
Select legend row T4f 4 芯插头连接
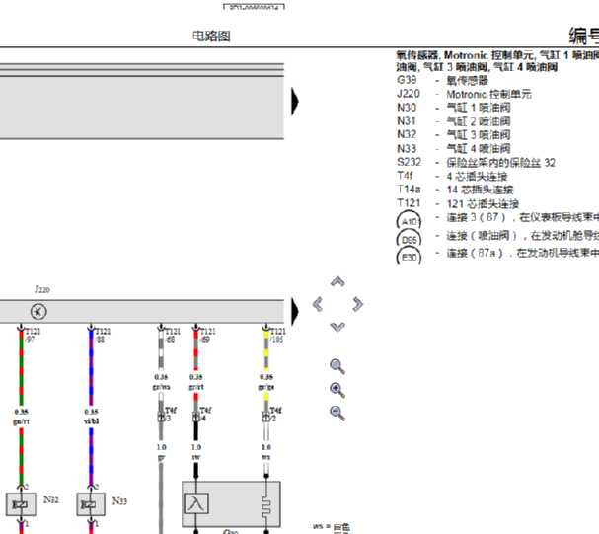[452, 176]
